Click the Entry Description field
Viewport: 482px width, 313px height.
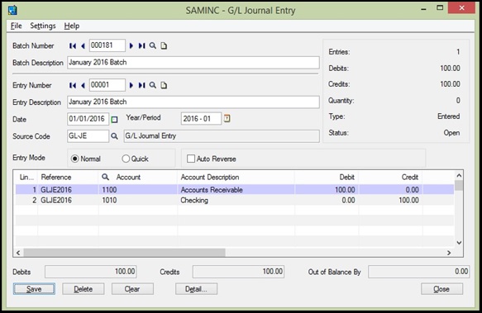(193, 102)
